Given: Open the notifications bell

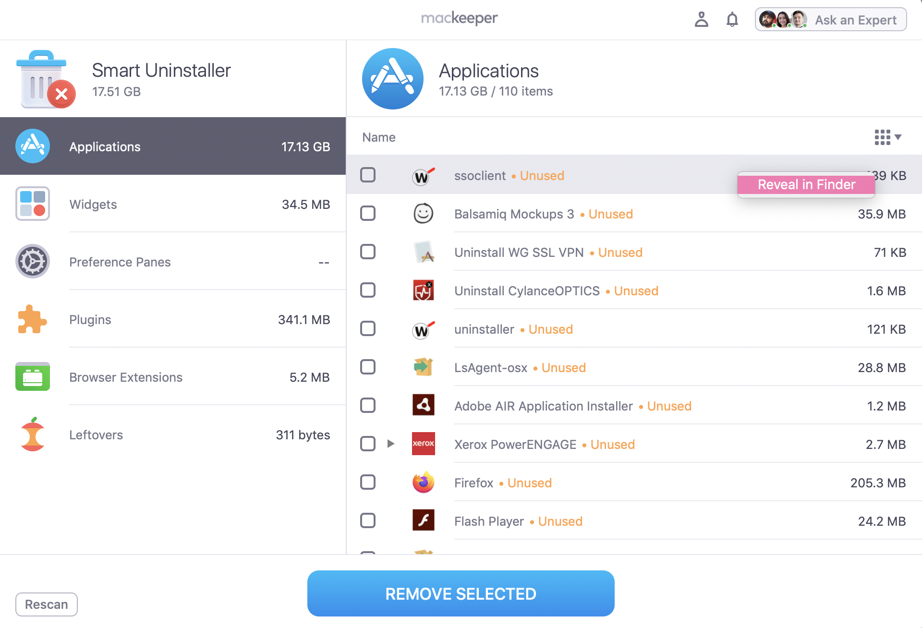Looking at the screenshot, I should [732, 19].
